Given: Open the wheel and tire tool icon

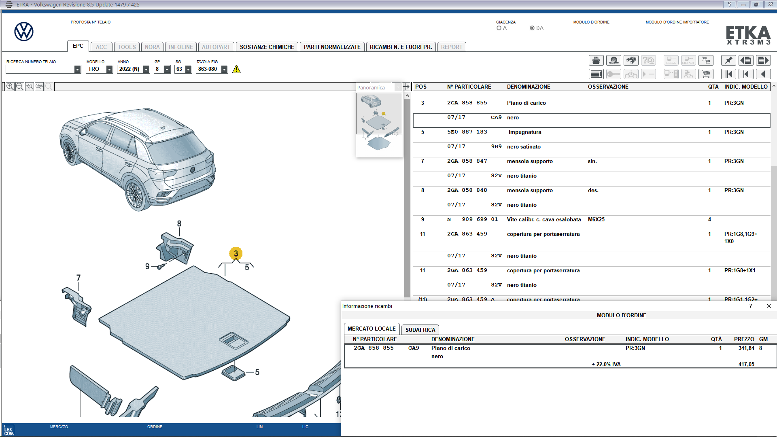Looking at the screenshot, I should click(x=614, y=60).
